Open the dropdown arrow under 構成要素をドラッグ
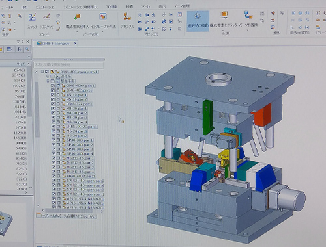This screenshot has width=326, height=247. click(223, 30)
